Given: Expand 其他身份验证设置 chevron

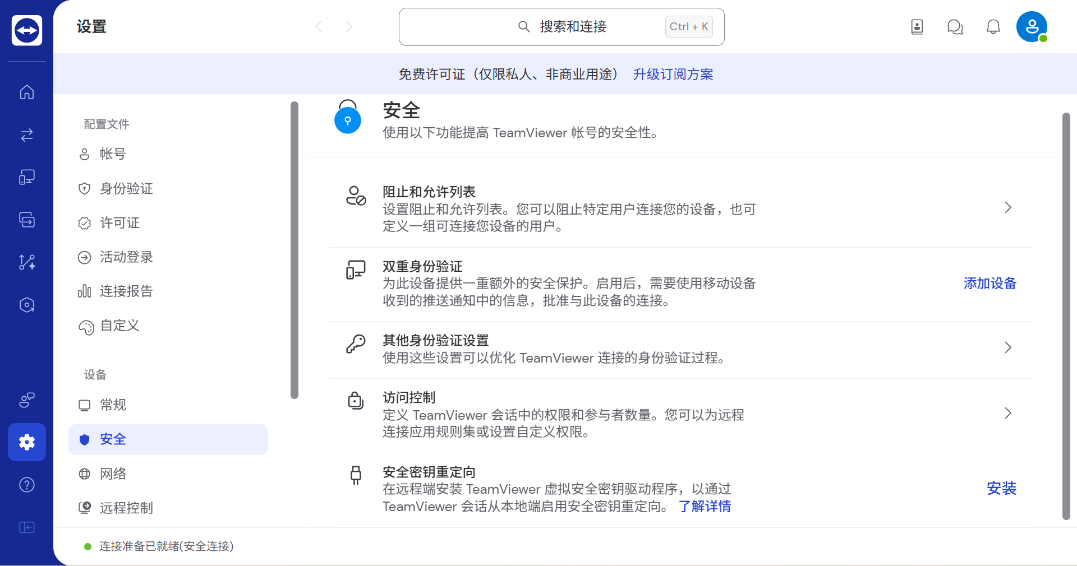Looking at the screenshot, I should click(x=1008, y=347).
